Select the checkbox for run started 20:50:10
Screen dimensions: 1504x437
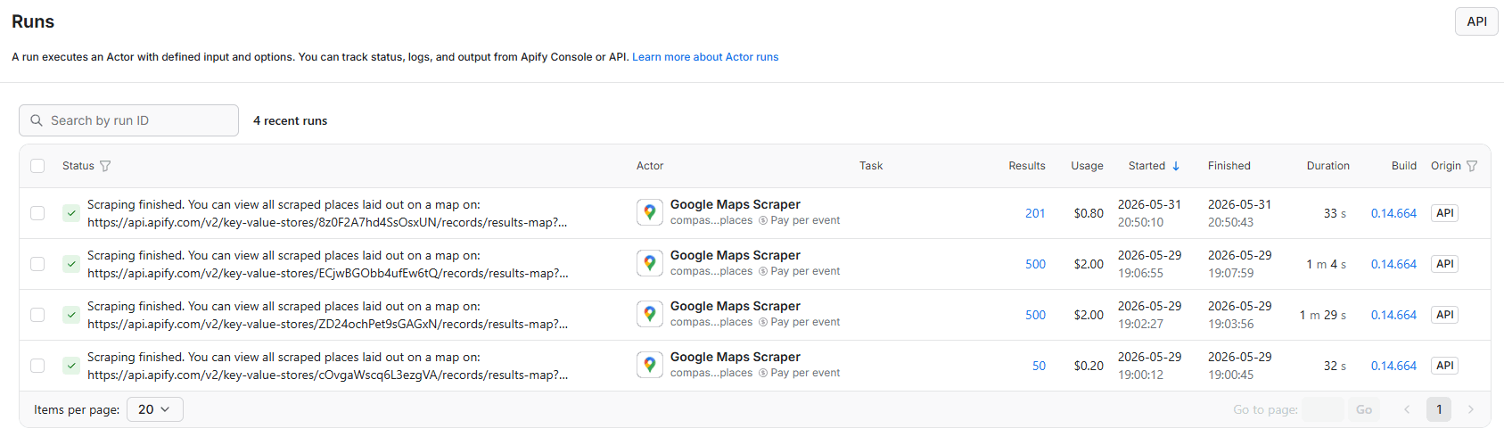(37, 213)
